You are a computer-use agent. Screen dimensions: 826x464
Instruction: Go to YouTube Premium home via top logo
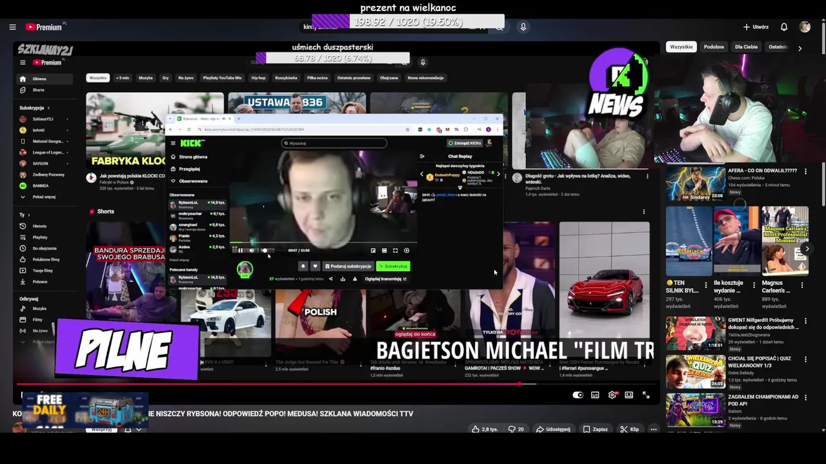click(x=45, y=27)
